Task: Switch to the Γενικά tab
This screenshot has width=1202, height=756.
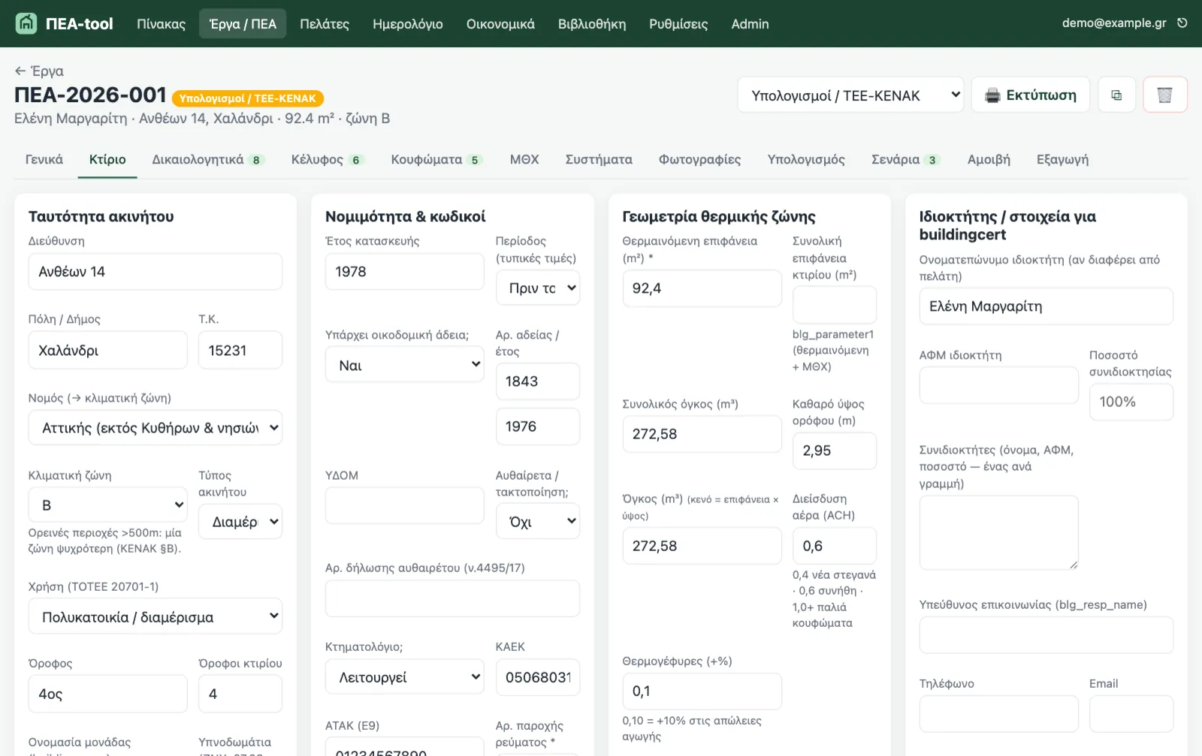Action: 44,159
